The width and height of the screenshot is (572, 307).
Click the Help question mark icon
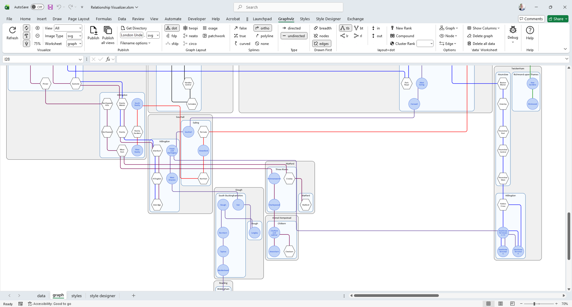point(530,30)
